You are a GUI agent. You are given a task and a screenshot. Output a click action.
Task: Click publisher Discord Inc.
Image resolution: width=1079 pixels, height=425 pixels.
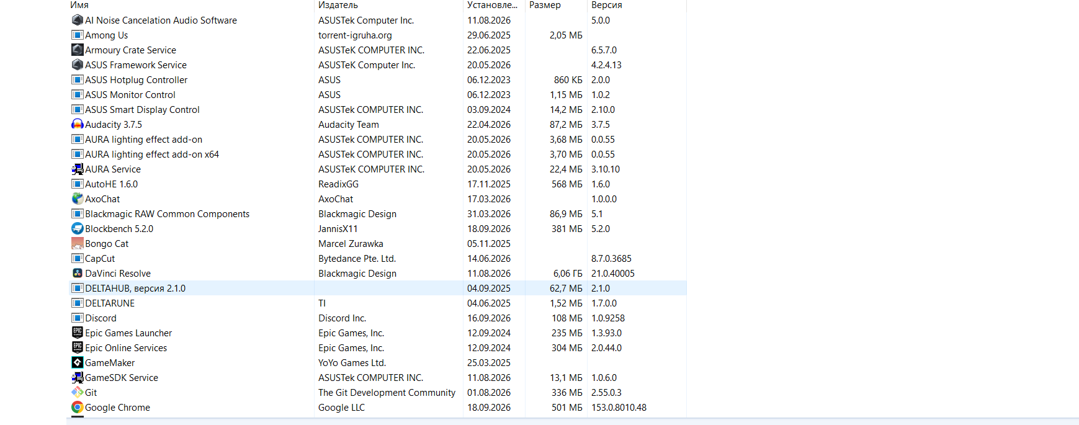[342, 318]
